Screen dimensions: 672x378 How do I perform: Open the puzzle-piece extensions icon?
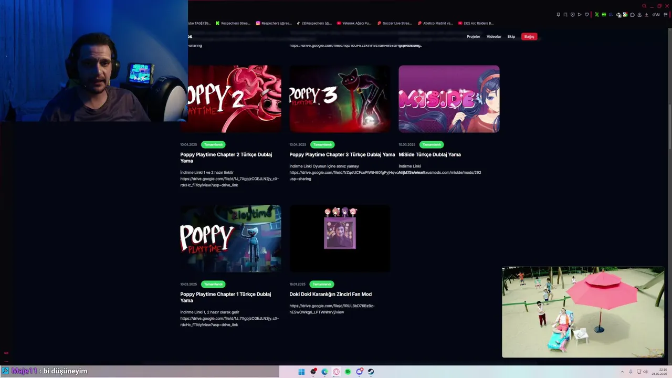pyautogui.click(x=633, y=15)
